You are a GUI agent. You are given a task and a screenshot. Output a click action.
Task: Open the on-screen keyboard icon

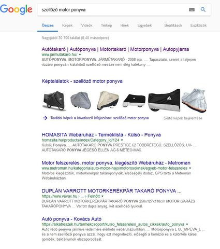(192, 10)
